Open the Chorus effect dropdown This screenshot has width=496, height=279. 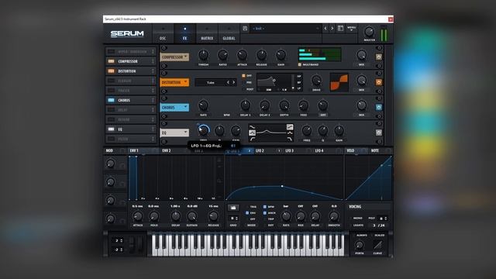click(174, 108)
